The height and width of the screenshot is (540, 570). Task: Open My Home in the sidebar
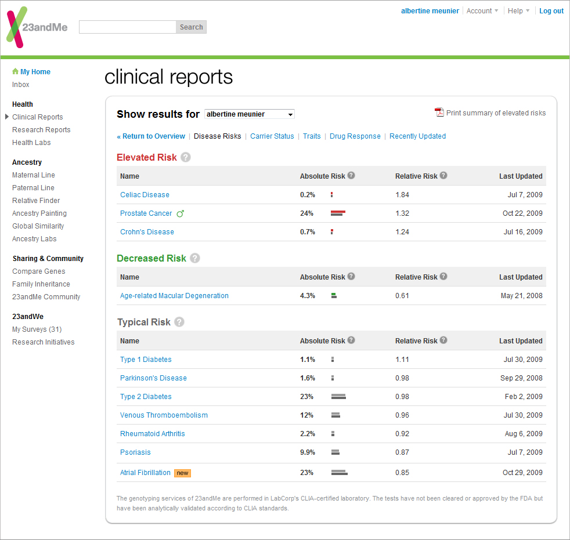coord(35,71)
